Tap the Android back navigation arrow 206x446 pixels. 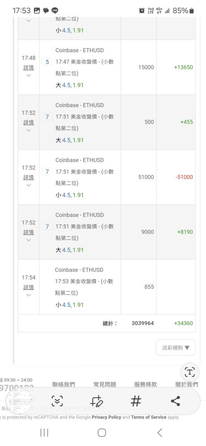[160, 433]
